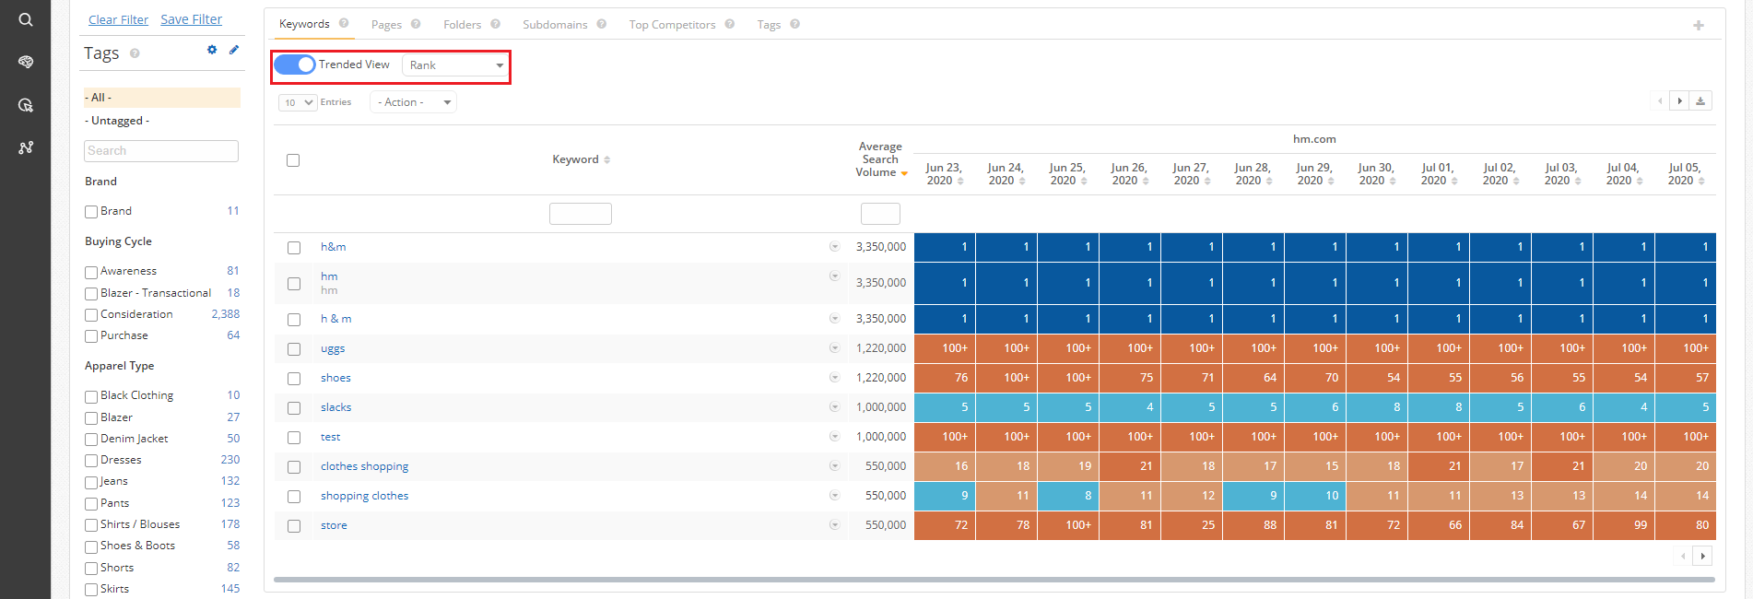
Task: Open the chart search icon in sidebar
Action: pos(26,105)
